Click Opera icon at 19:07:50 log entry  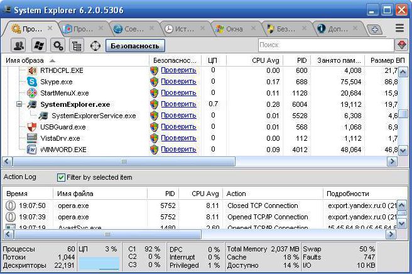pyautogui.click(x=11, y=205)
